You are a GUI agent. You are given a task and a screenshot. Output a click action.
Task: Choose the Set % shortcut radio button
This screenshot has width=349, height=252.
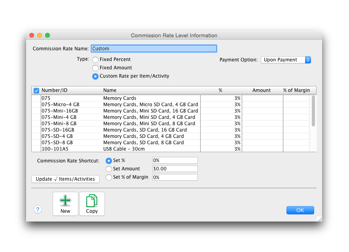tap(109, 160)
